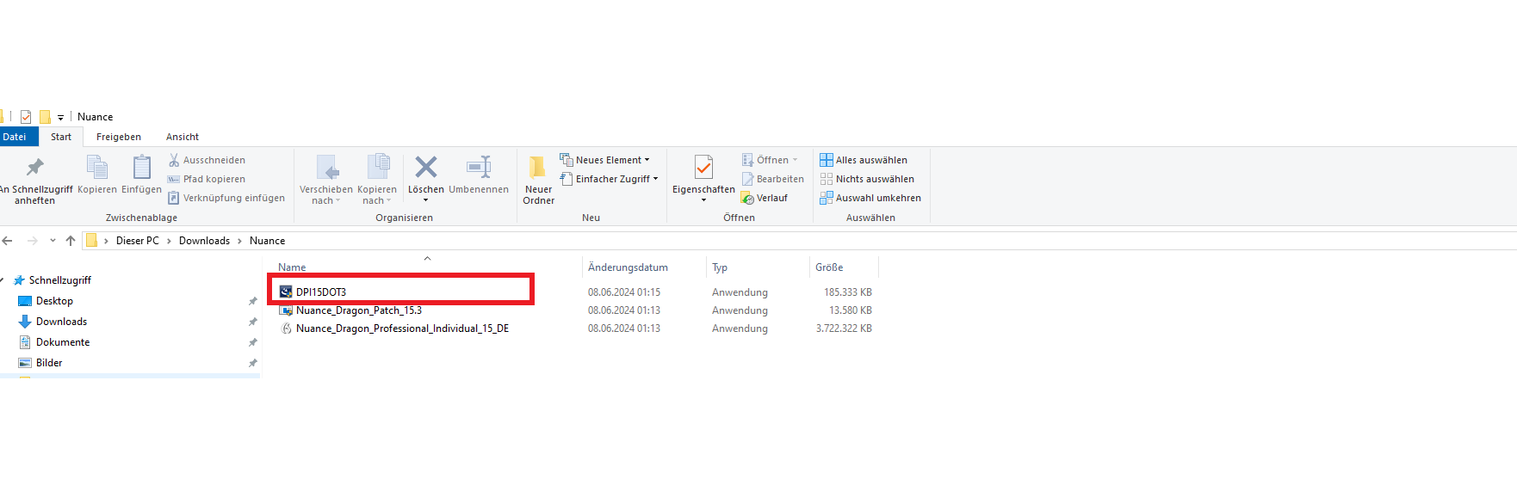Click Bearbeiten in the ribbon
The height and width of the screenshot is (485, 1517).
pos(772,179)
